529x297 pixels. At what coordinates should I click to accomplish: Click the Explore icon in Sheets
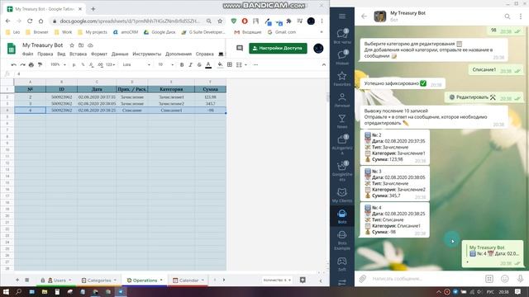pos(303,280)
